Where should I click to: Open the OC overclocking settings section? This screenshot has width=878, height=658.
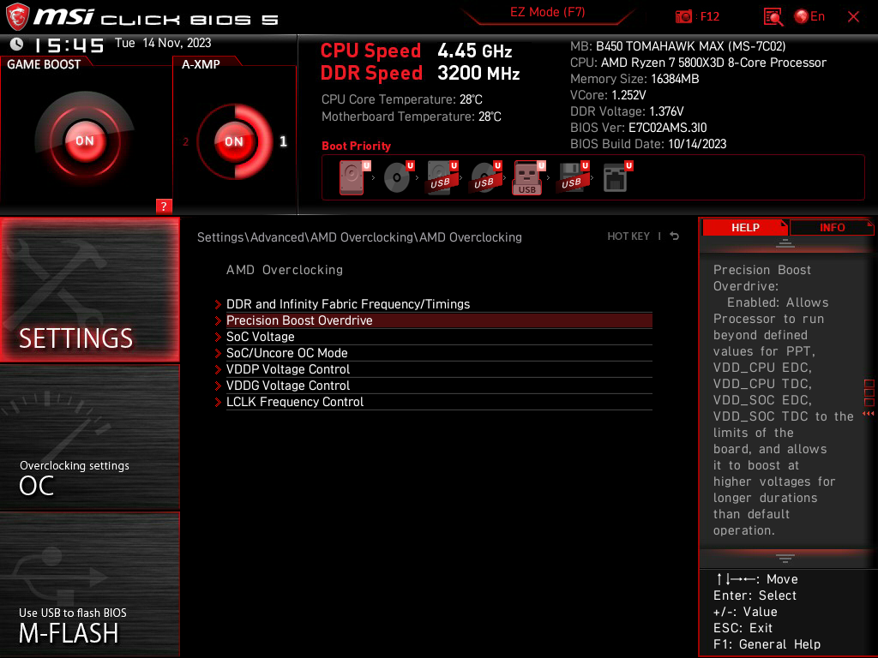click(x=89, y=437)
